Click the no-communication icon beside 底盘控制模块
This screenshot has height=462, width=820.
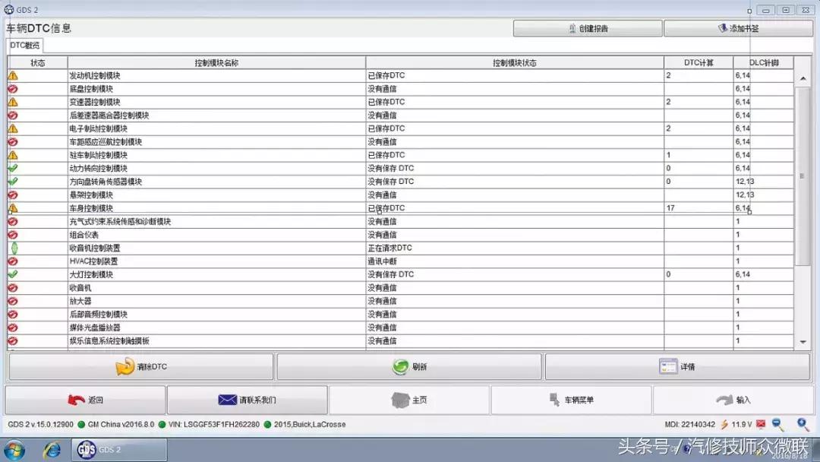[14, 88]
